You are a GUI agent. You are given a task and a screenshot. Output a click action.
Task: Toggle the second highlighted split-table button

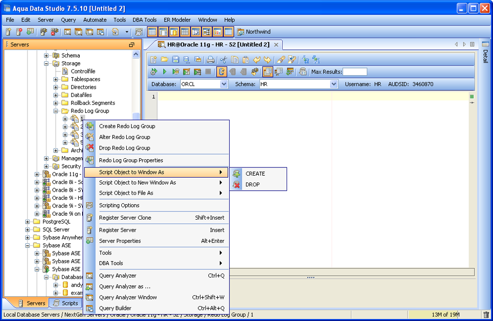coord(163,32)
